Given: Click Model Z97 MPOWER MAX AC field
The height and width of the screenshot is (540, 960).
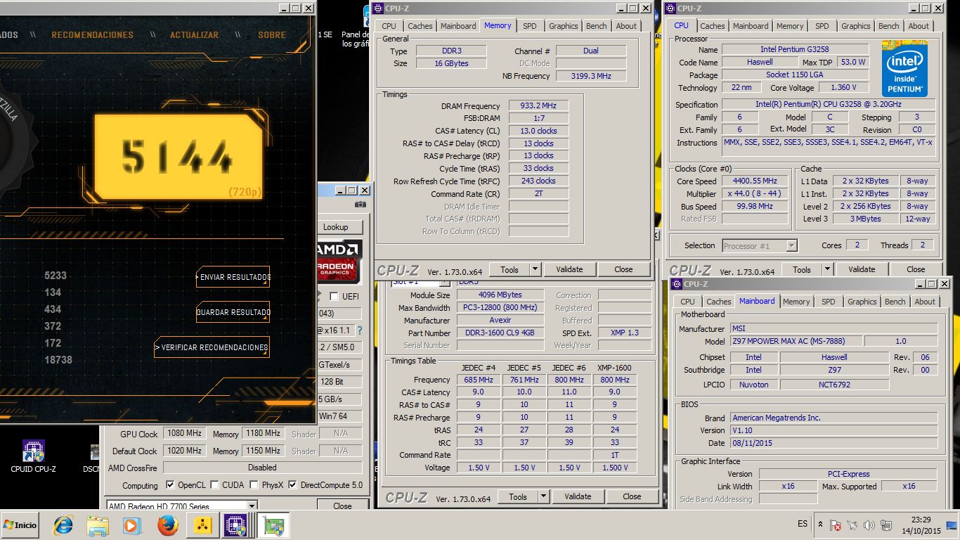Looking at the screenshot, I should pyautogui.click(x=795, y=341).
